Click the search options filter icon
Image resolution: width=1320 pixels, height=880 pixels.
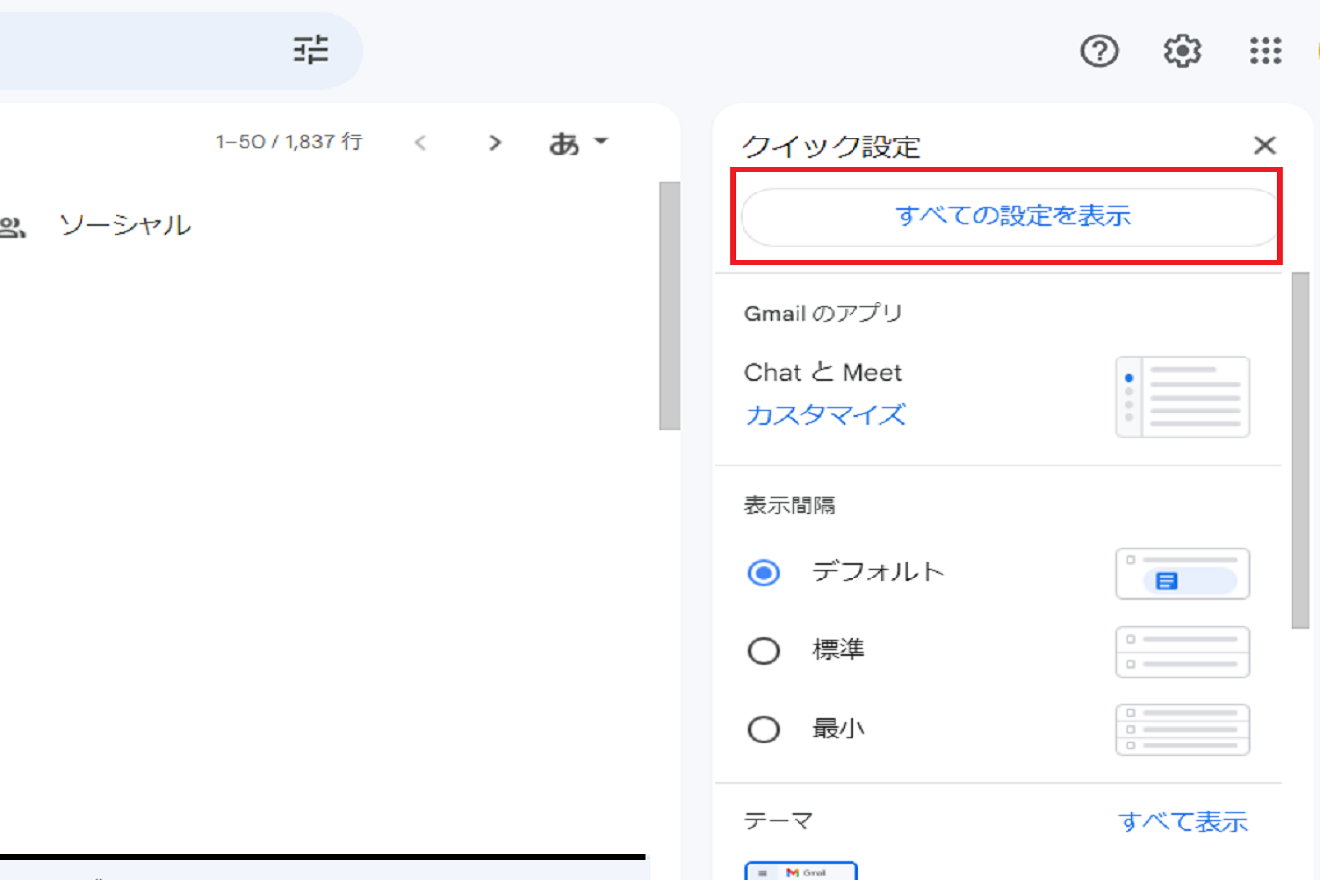(312, 50)
